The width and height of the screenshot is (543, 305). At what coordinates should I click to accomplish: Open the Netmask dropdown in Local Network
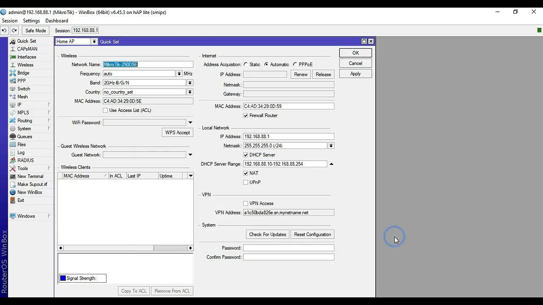pyautogui.click(x=331, y=146)
